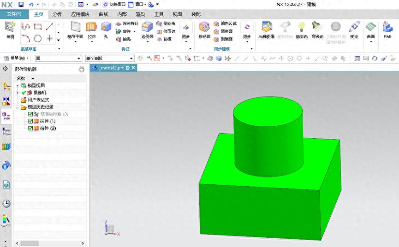Switch to the 工具 ribbon tab
Screen dimensions: 399x247
click(159, 14)
